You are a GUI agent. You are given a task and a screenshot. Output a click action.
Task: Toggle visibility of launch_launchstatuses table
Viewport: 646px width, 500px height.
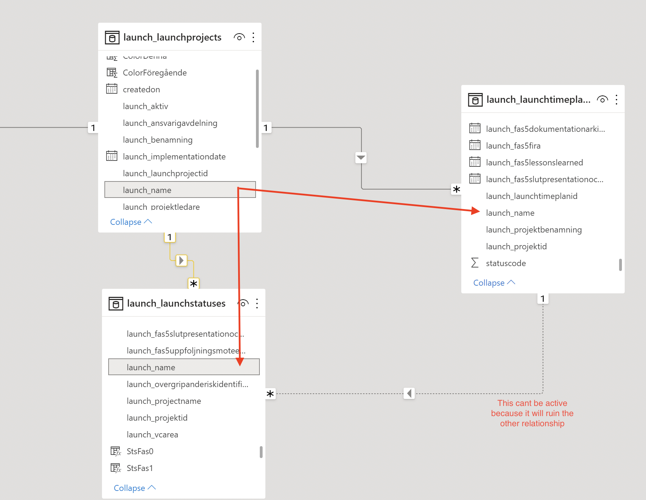tap(243, 303)
